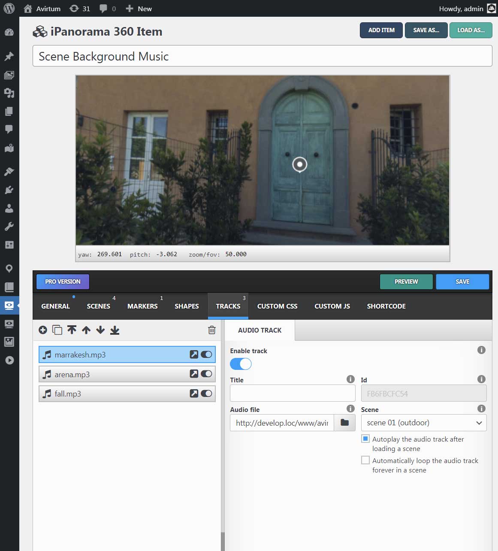Viewport: 498px width, 551px height.
Task: Open the CUSTOM JS tab
Action: (332, 306)
